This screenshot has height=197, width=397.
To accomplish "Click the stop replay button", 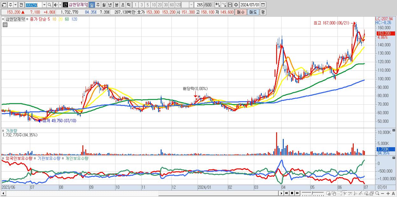I will pos(292,193).
